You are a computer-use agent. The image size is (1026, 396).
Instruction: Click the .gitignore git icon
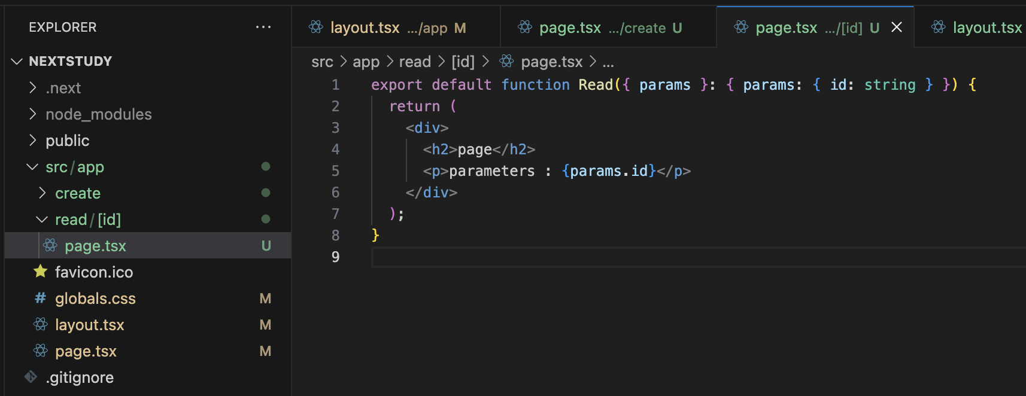(31, 377)
